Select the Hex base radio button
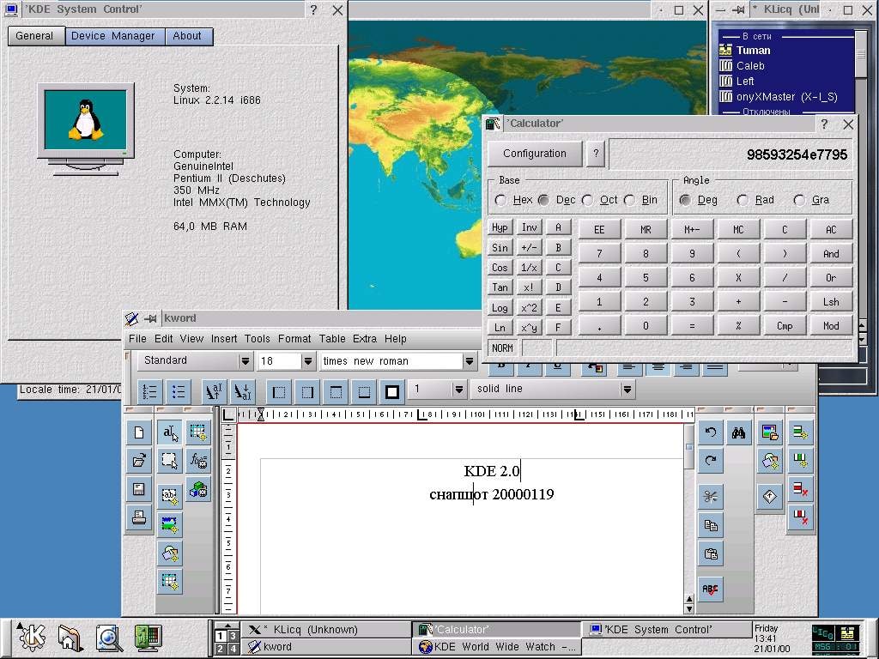 (500, 200)
